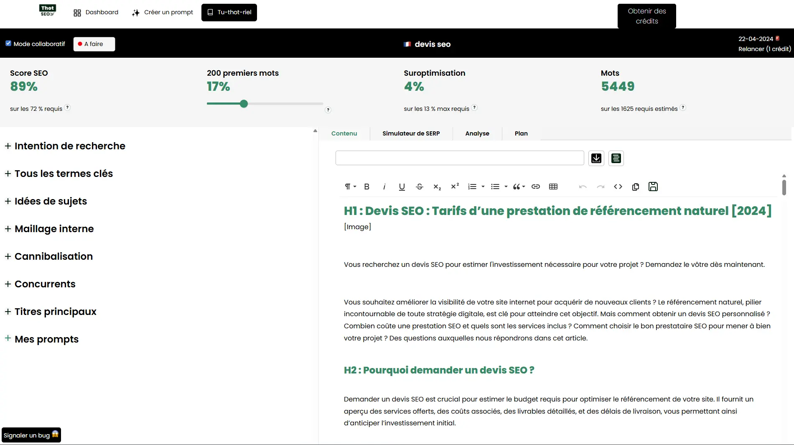The image size is (794, 445).
Task: Toggle bold formatting in editor toolbar
Action: pos(366,187)
